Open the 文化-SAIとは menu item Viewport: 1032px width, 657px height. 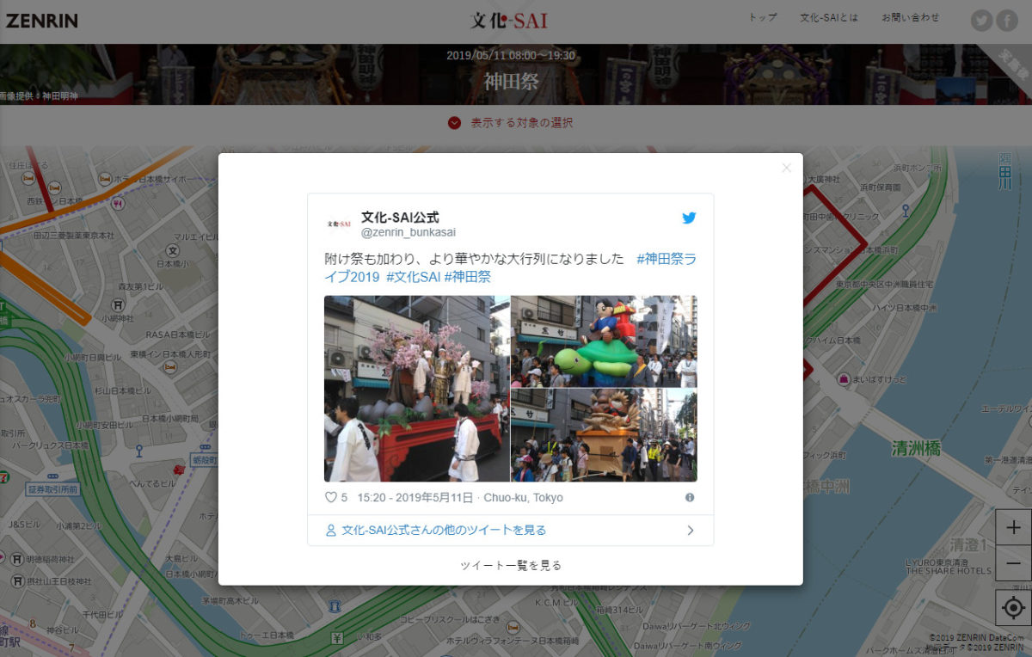point(828,17)
